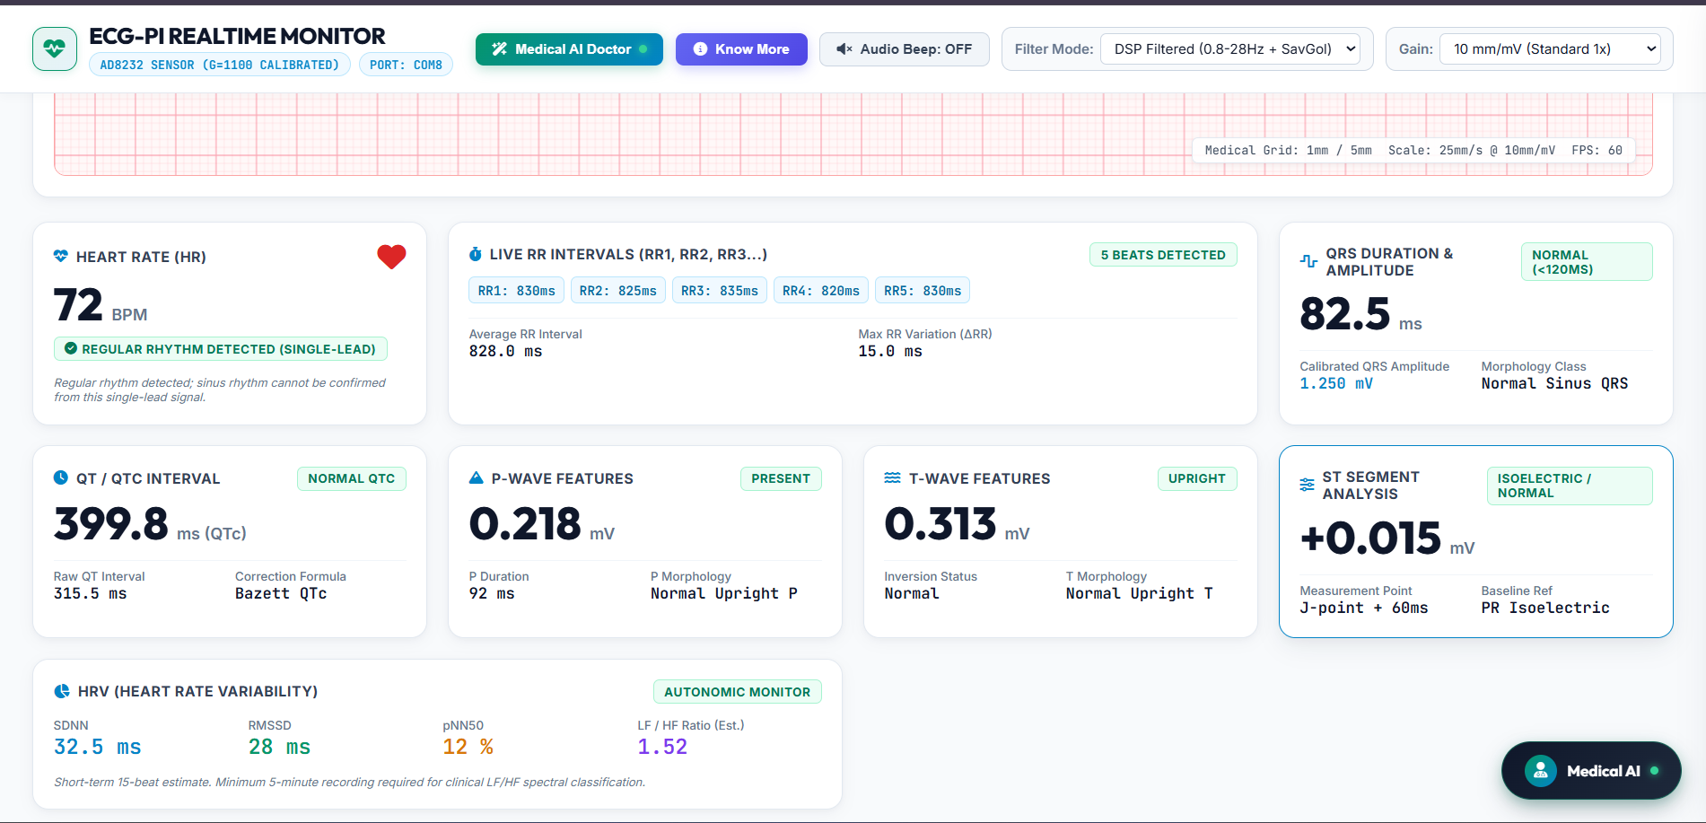Image resolution: width=1706 pixels, height=823 pixels.
Task: Click the Average RR Interval 828.0 ms value
Action: (506, 351)
